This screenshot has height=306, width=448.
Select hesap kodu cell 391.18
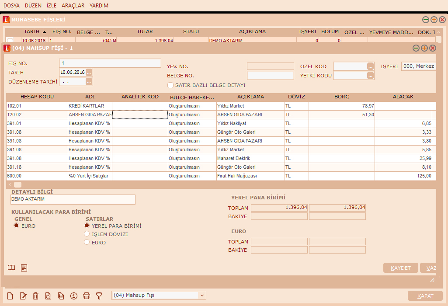point(37,167)
